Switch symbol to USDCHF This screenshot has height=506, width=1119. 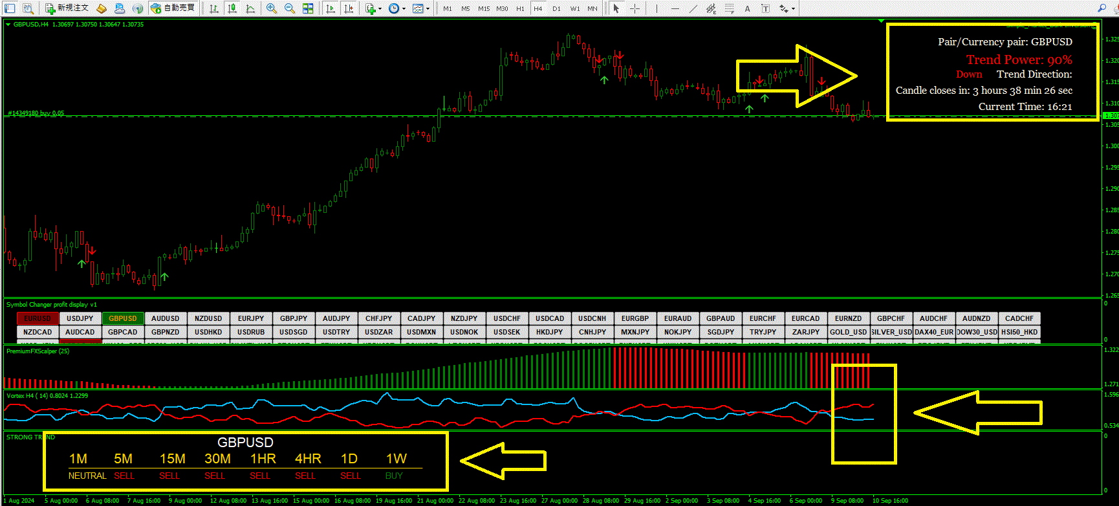tap(507, 318)
